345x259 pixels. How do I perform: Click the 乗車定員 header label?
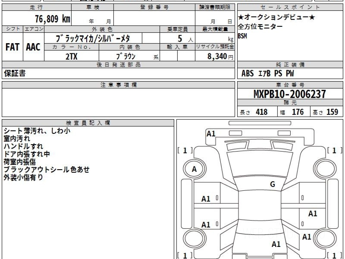coord(177,29)
